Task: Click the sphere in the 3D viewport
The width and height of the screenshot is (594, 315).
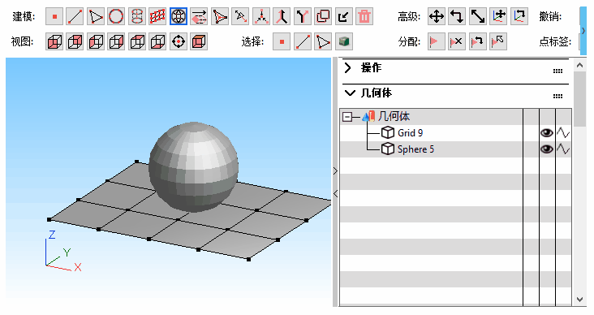Action: point(194,166)
